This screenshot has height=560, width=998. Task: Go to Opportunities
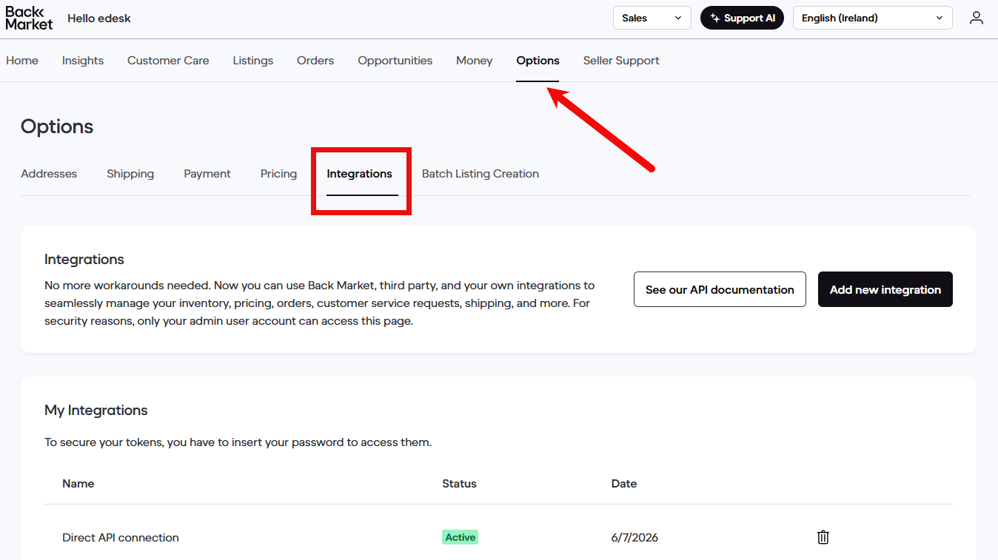click(x=395, y=61)
